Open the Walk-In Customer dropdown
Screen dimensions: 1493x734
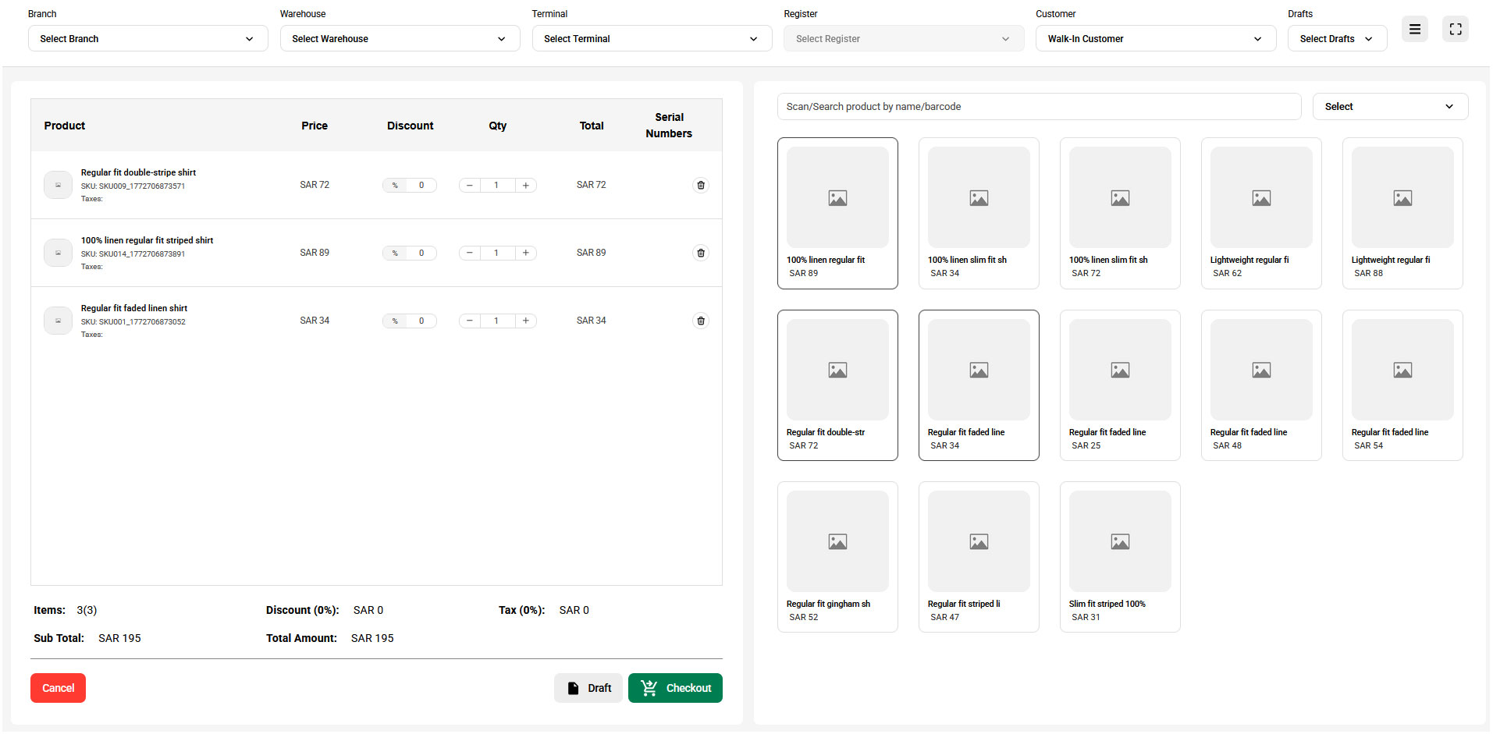tap(1155, 39)
